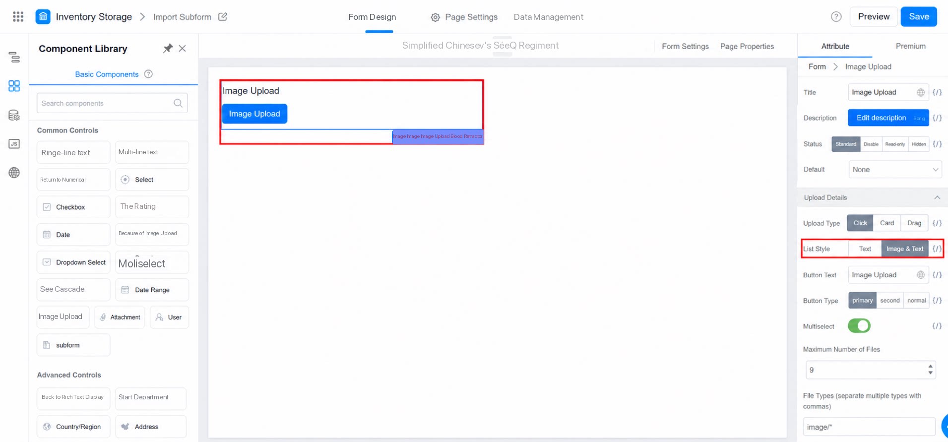Image resolution: width=948 pixels, height=442 pixels.
Task: Open the Data Management tab
Action: (x=548, y=17)
